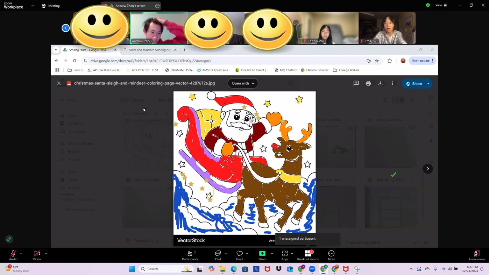Toggle the Zoom Video camera button
489x275 pixels.
[x=37, y=255]
